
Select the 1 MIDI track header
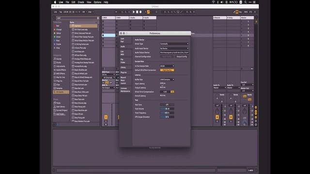(108, 18)
